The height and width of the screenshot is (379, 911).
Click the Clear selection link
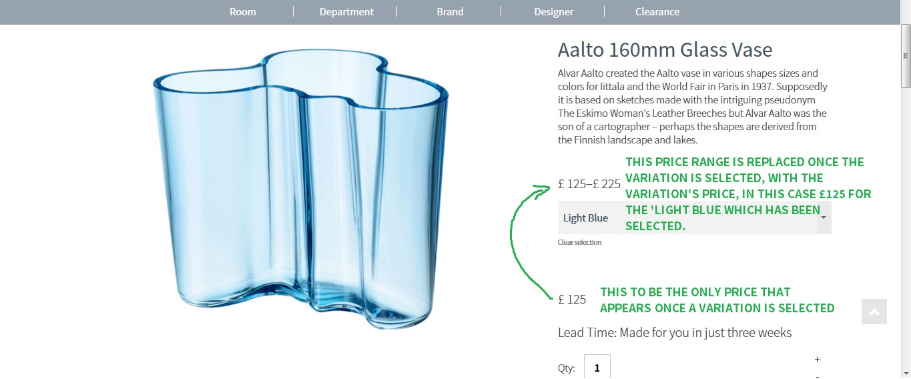coord(579,243)
